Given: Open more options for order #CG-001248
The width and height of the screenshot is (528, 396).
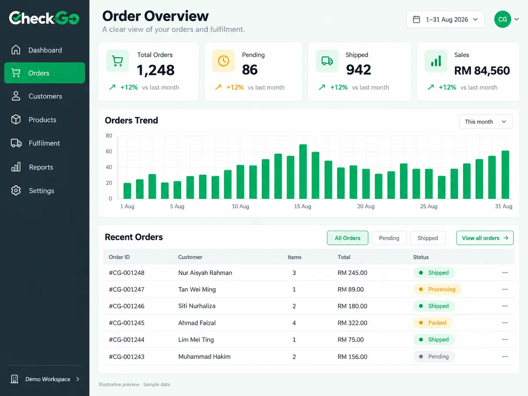Looking at the screenshot, I should (x=505, y=273).
